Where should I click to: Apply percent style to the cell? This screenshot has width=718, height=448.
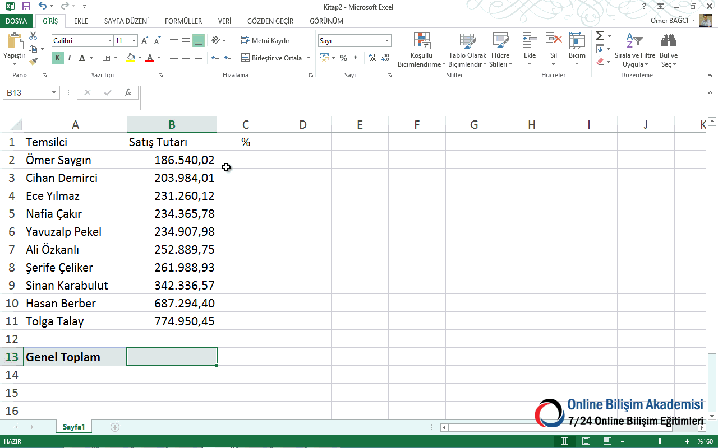[343, 58]
